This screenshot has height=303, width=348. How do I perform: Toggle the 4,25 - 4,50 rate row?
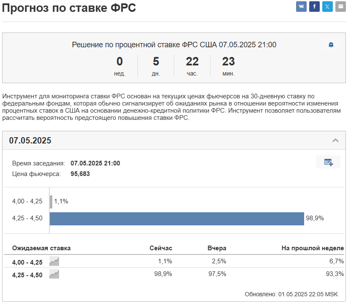pos(28,274)
